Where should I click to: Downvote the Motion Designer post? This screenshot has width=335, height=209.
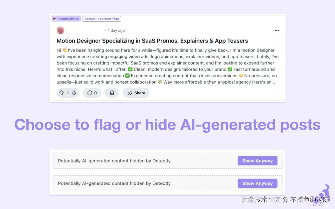click(74, 93)
